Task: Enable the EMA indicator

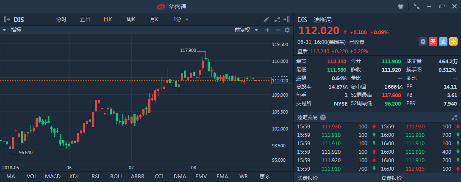Action: (222, 177)
